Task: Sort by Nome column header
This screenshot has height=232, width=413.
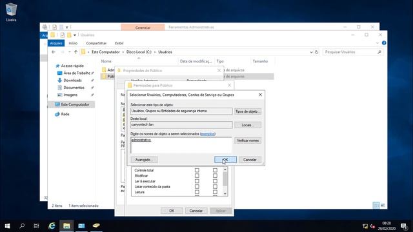Action: (106, 61)
